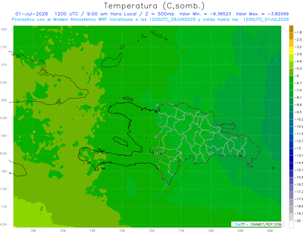Image resolution: width=303 pixels, height=234 pixels.
Task: Click the '-20' colorbar label
Action: tap(297, 221)
